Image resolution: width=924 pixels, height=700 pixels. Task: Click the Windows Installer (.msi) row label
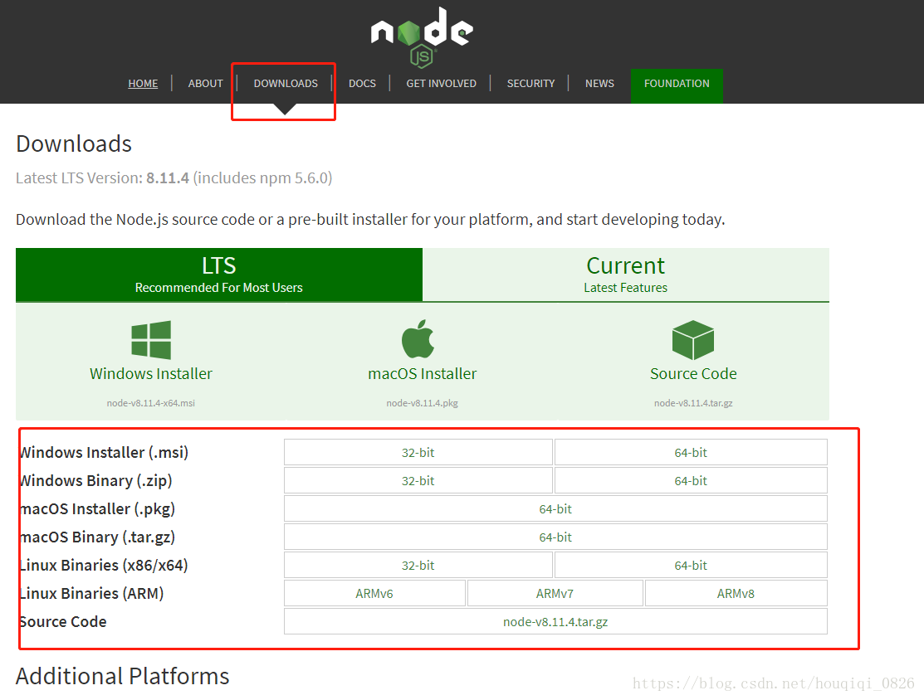tap(105, 453)
